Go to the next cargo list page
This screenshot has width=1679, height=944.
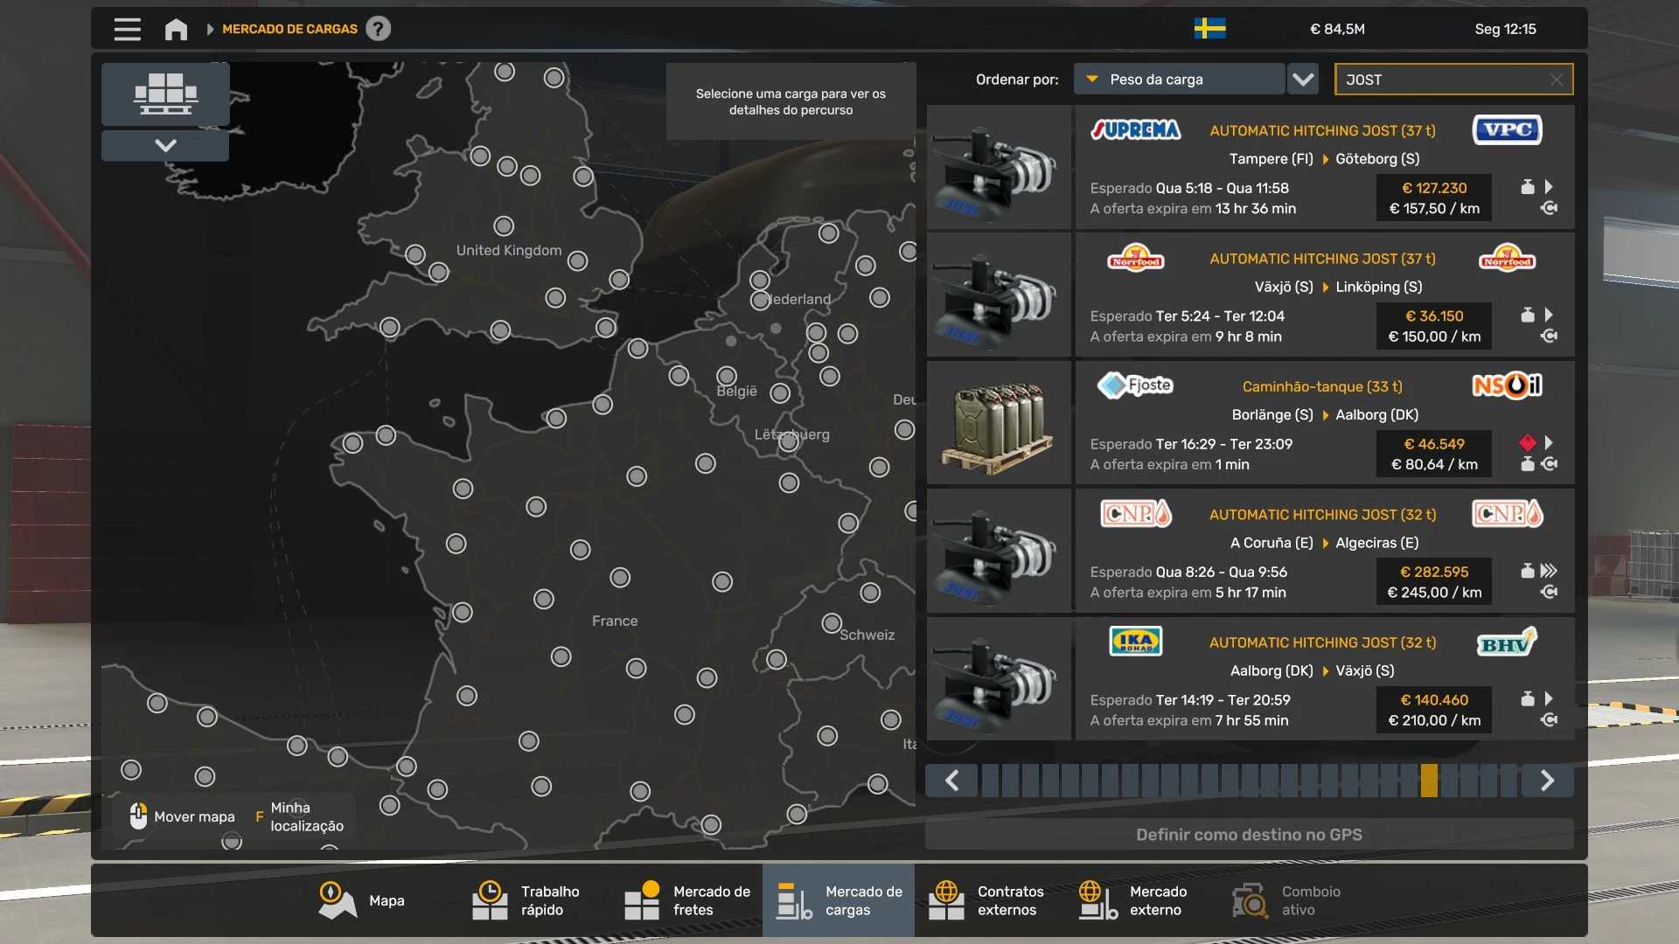pos(1547,780)
